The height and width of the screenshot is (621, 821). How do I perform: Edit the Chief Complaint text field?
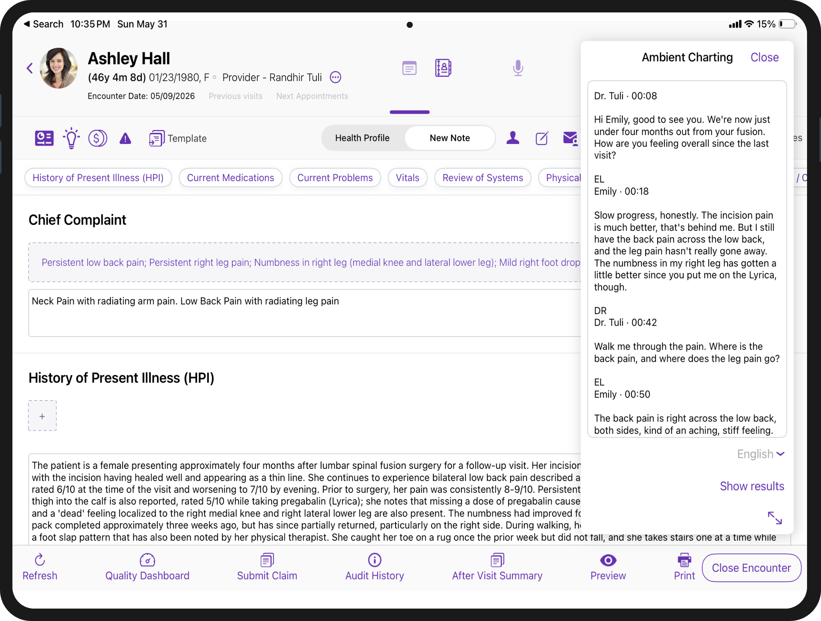(x=305, y=313)
